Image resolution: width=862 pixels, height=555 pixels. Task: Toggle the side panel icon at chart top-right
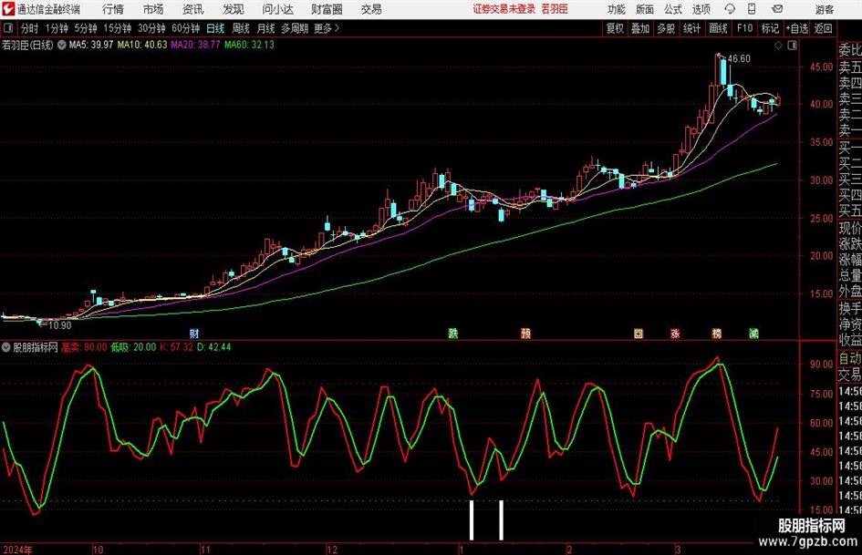coord(792,46)
